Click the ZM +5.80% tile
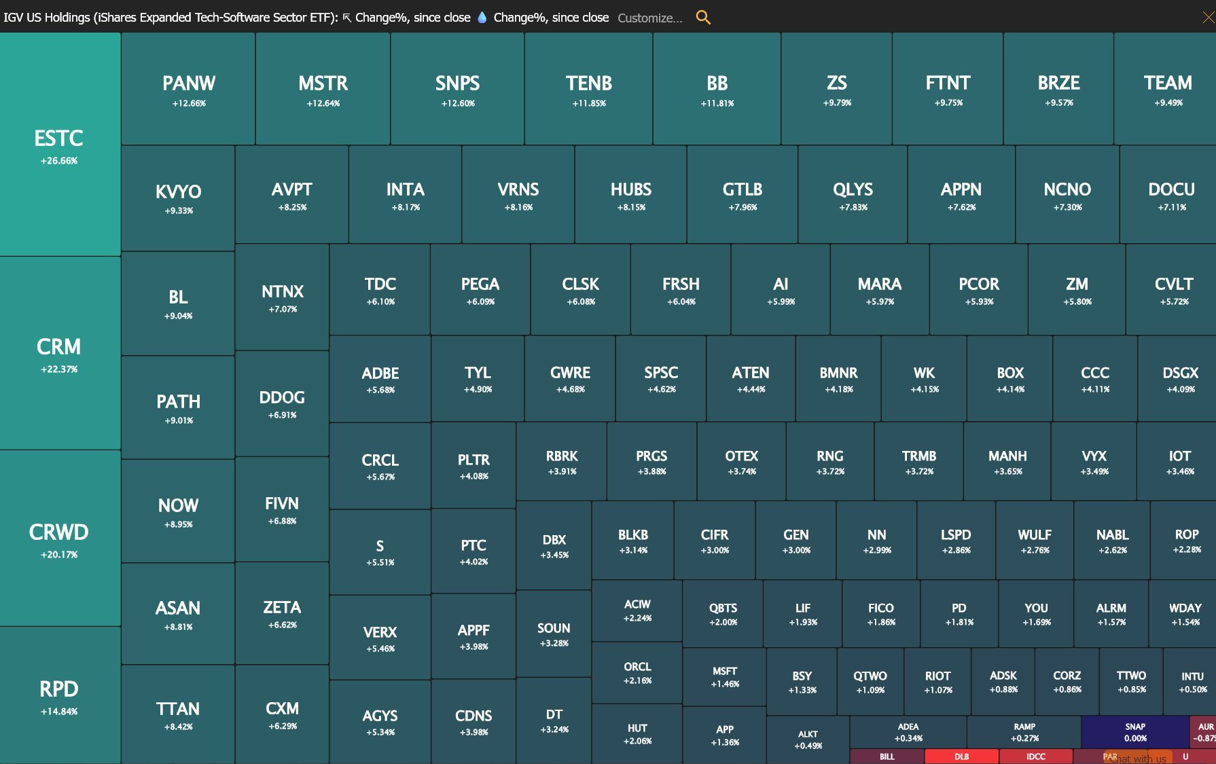Viewport: 1216px width, 764px height. coord(1077,290)
